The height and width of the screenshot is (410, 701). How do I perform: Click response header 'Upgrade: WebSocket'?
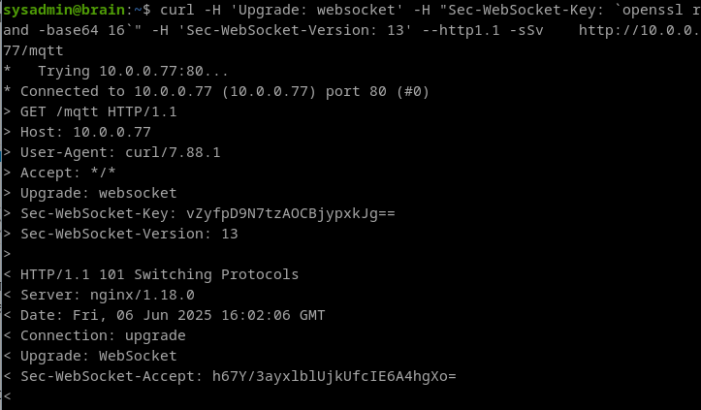pyautogui.click(x=98, y=356)
